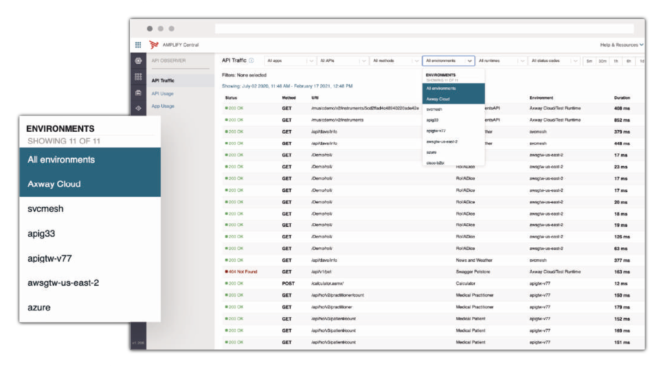Sort by the URI column header
This screenshot has height=368, width=663.
[x=315, y=98]
